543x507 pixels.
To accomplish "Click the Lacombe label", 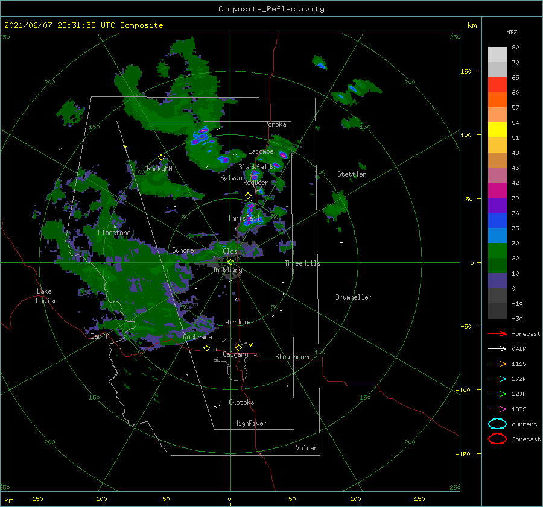I will tap(261, 151).
